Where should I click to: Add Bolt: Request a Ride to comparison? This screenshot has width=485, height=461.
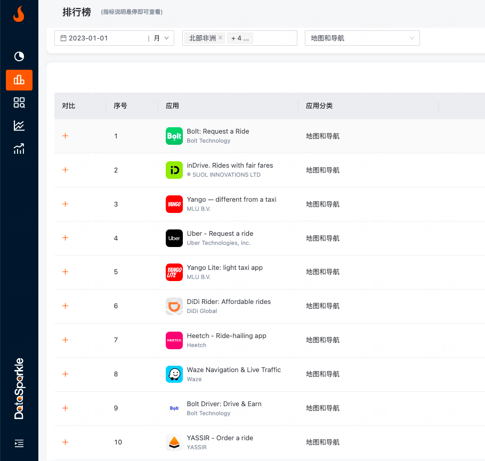(66, 136)
